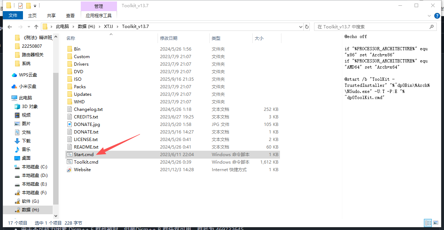Open the Help question mark icon
The image size is (444, 230).
coord(437,16)
